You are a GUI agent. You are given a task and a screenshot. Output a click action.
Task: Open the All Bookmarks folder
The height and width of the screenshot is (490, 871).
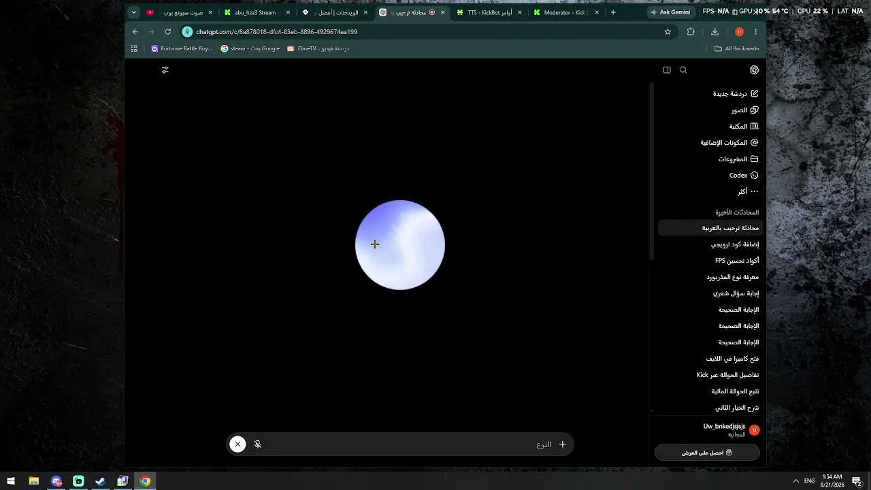[x=737, y=48]
